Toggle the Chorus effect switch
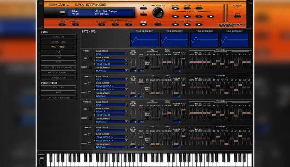 coord(187,24)
